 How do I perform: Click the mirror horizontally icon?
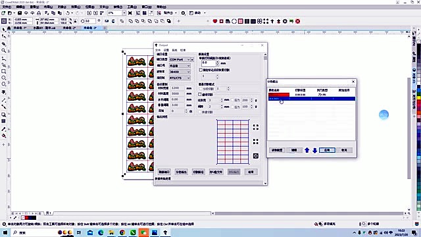click(107, 21)
